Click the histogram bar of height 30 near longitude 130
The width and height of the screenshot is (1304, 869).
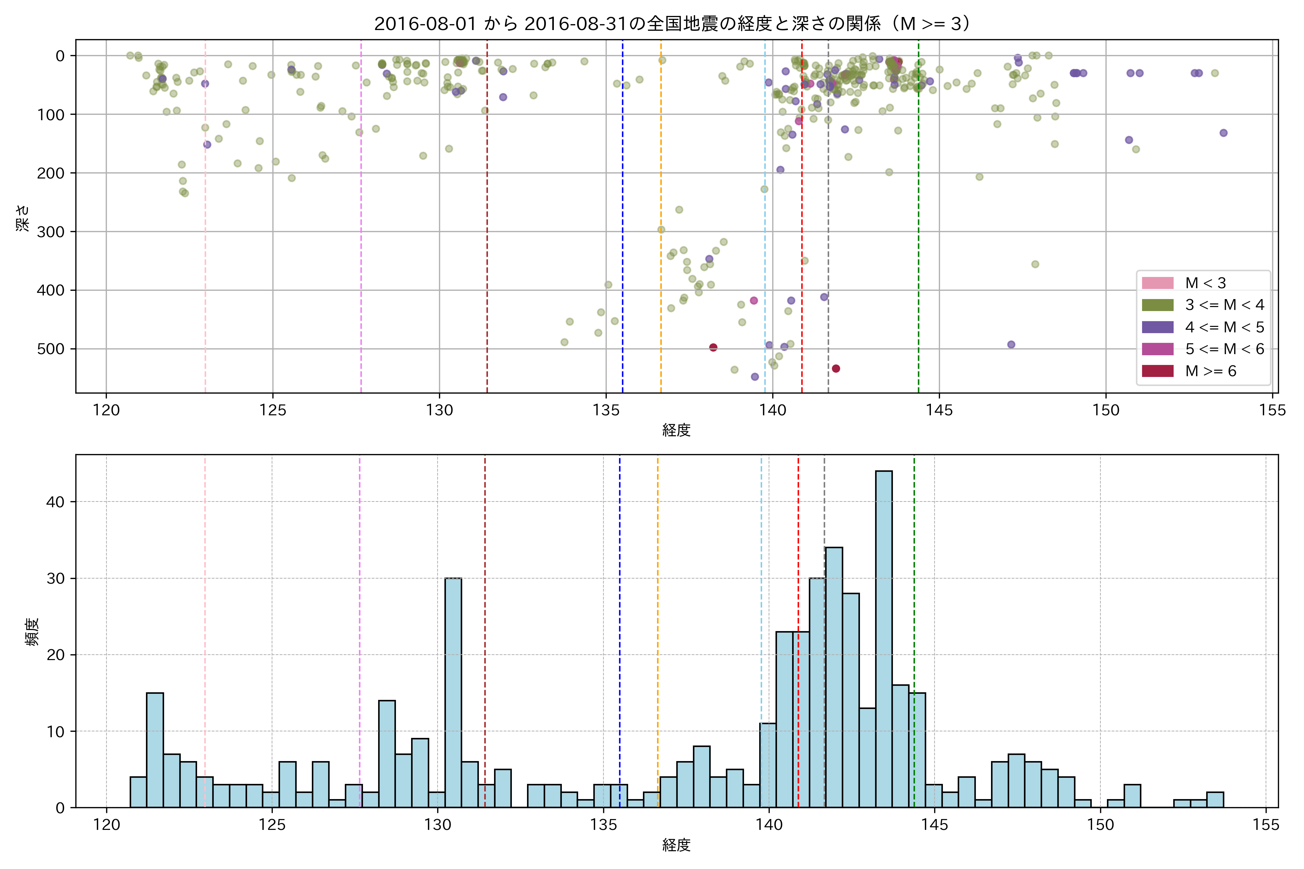(453, 693)
